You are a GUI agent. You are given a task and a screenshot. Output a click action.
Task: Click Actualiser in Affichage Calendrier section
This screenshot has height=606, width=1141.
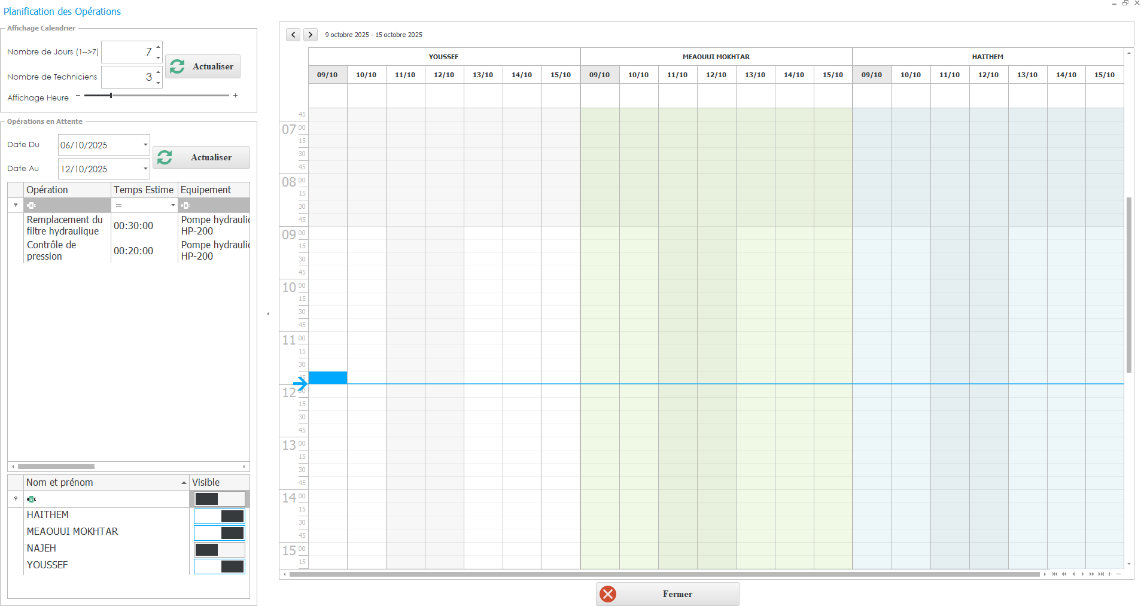pos(203,66)
